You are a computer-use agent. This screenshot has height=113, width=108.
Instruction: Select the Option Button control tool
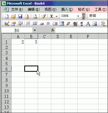coord(48,24)
